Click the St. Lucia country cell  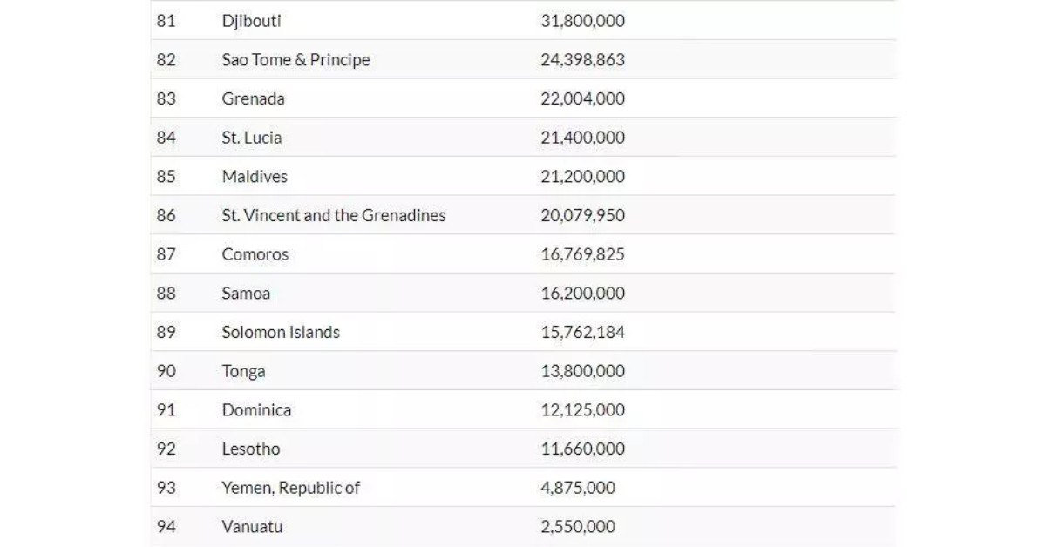[x=252, y=138]
